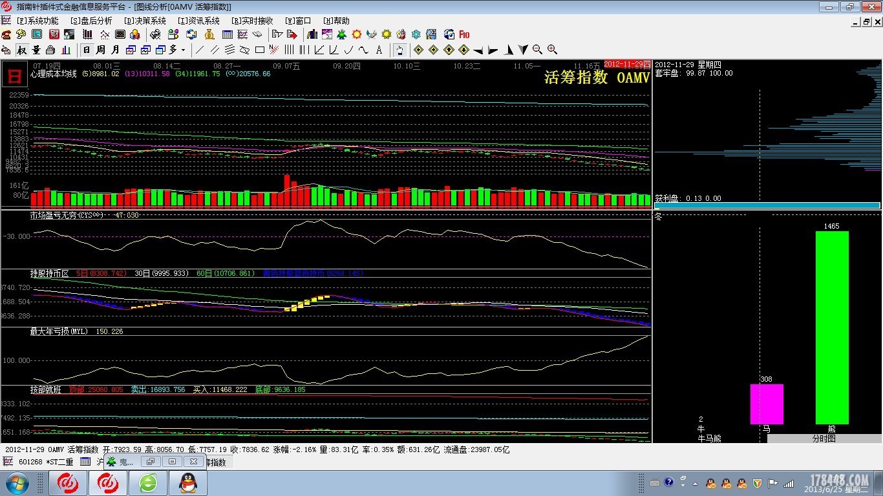Image resolution: width=883 pixels, height=496 pixels.
Task: Click the zoom out magnifier icon
Action: click(x=537, y=50)
